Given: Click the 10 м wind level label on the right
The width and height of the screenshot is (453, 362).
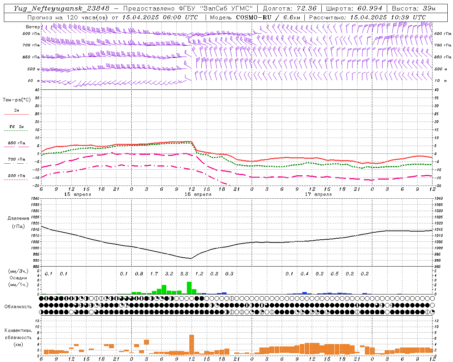Looking at the screenshot, I should (x=440, y=81).
